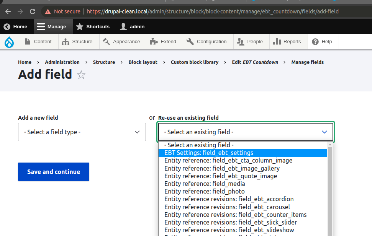Go to Block layout breadcrumb
The height and width of the screenshot is (236, 372).
pos(143,62)
